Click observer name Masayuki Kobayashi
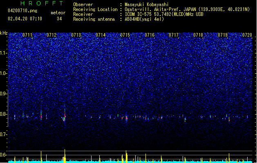 point(147,4)
